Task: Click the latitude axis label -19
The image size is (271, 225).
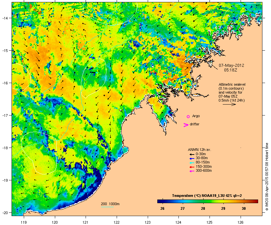Action: click(5, 180)
